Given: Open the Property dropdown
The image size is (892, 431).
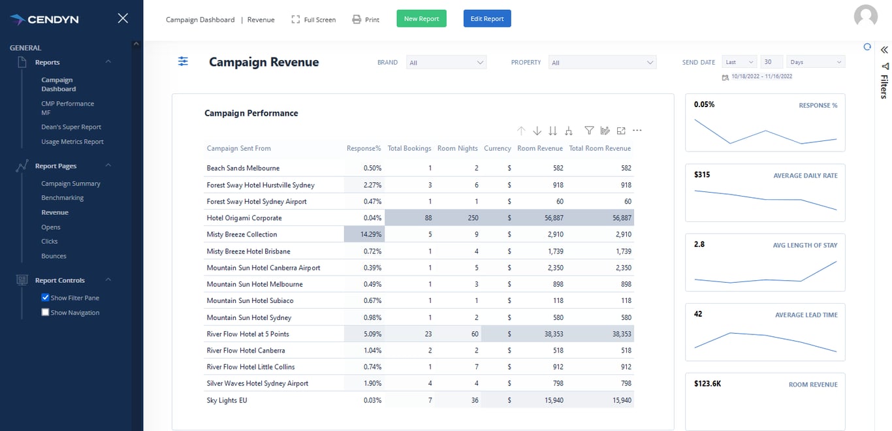Looking at the screenshot, I should (x=602, y=63).
